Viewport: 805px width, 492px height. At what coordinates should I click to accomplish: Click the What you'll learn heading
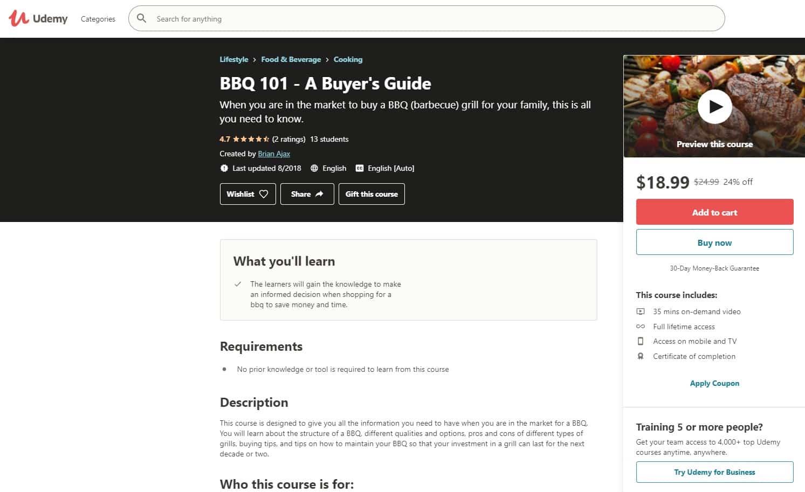(284, 261)
